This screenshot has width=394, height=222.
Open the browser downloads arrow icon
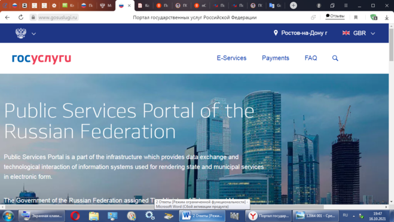point(387,17)
